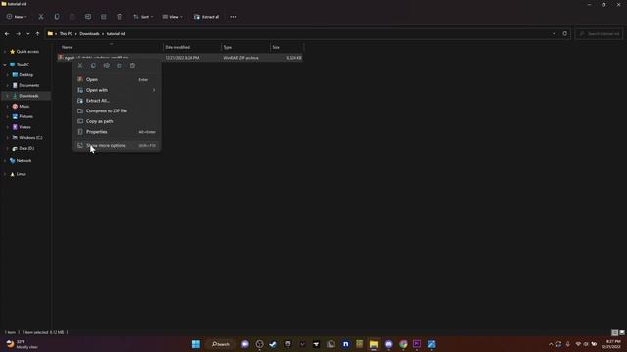Screen dimensions: 627x352
Task: Select Show more options
Action: click(x=117, y=146)
